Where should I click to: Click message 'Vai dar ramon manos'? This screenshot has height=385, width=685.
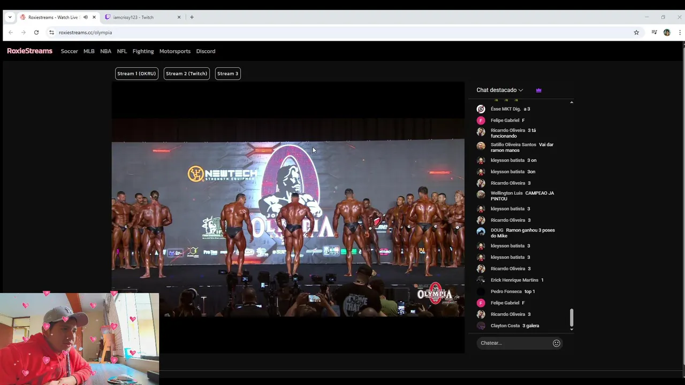click(522, 148)
